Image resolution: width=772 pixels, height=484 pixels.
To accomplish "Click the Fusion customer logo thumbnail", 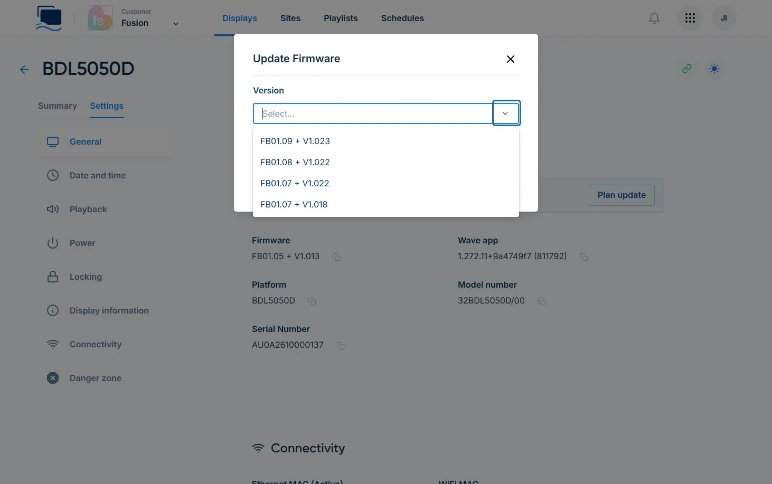I will coord(100,18).
